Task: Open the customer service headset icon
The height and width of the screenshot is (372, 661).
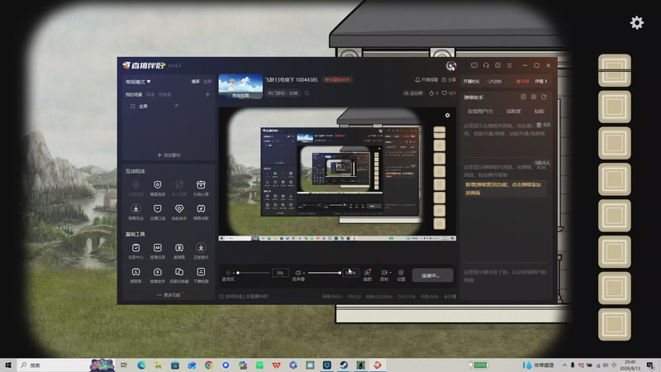Action: pyautogui.click(x=486, y=65)
